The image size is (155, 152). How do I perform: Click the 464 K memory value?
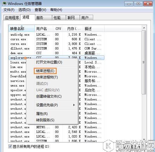(76, 53)
